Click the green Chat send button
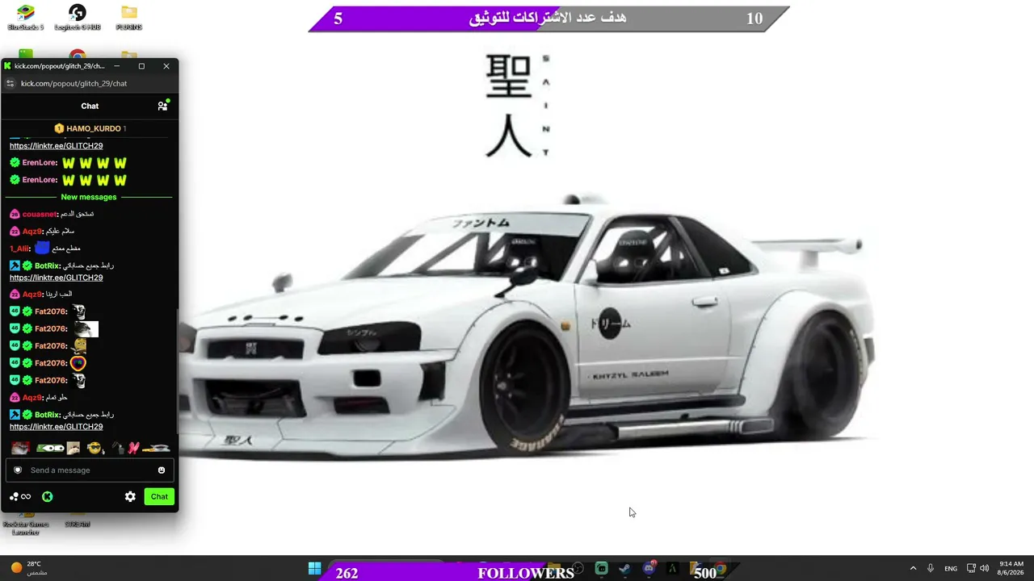Viewport: 1034px width, 581px height. pos(159,497)
